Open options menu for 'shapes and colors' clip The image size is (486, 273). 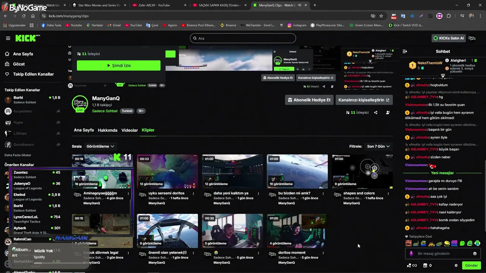[388, 193]
